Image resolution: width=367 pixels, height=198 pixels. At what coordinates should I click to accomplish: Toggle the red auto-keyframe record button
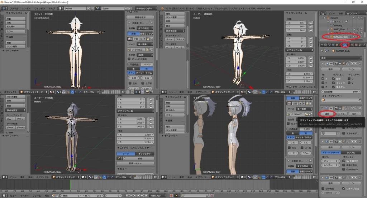tap(171, 196)
